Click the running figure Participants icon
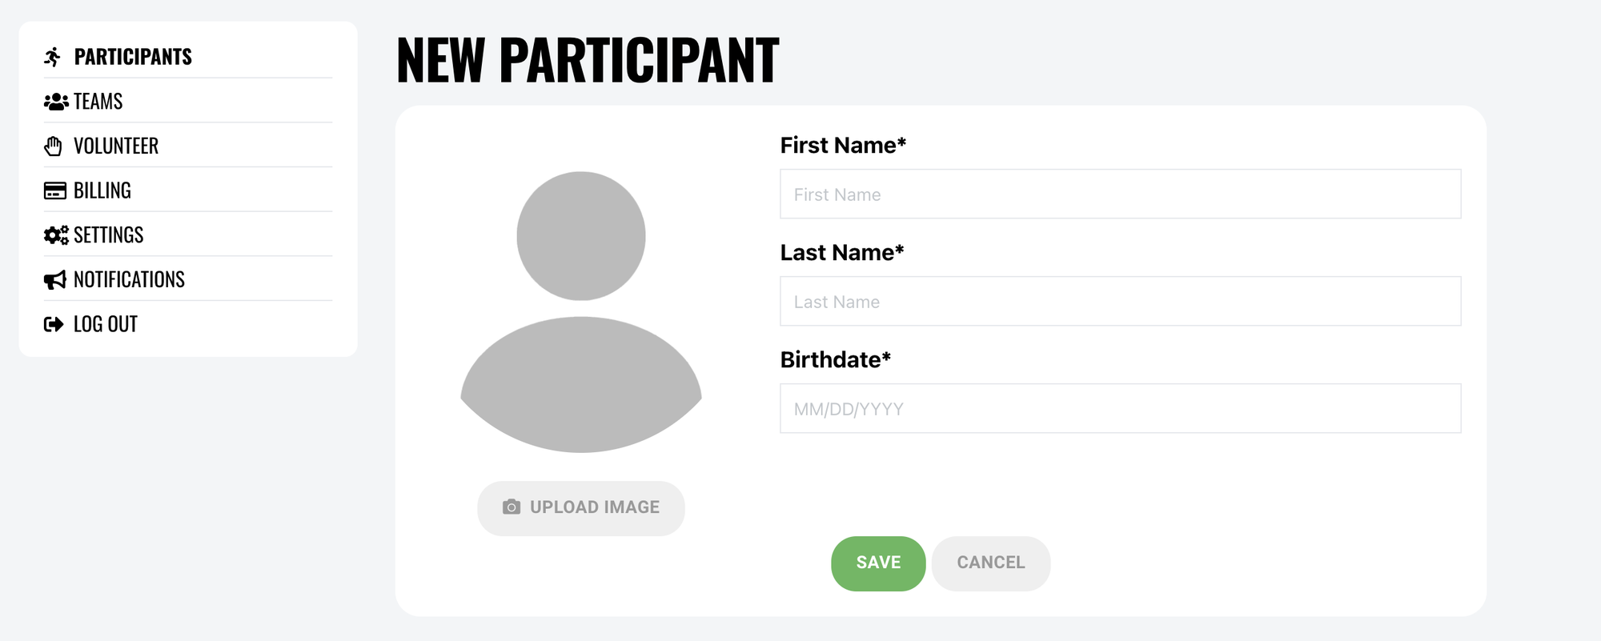This screenshot has width=1601, height=641. coord(53,57)
